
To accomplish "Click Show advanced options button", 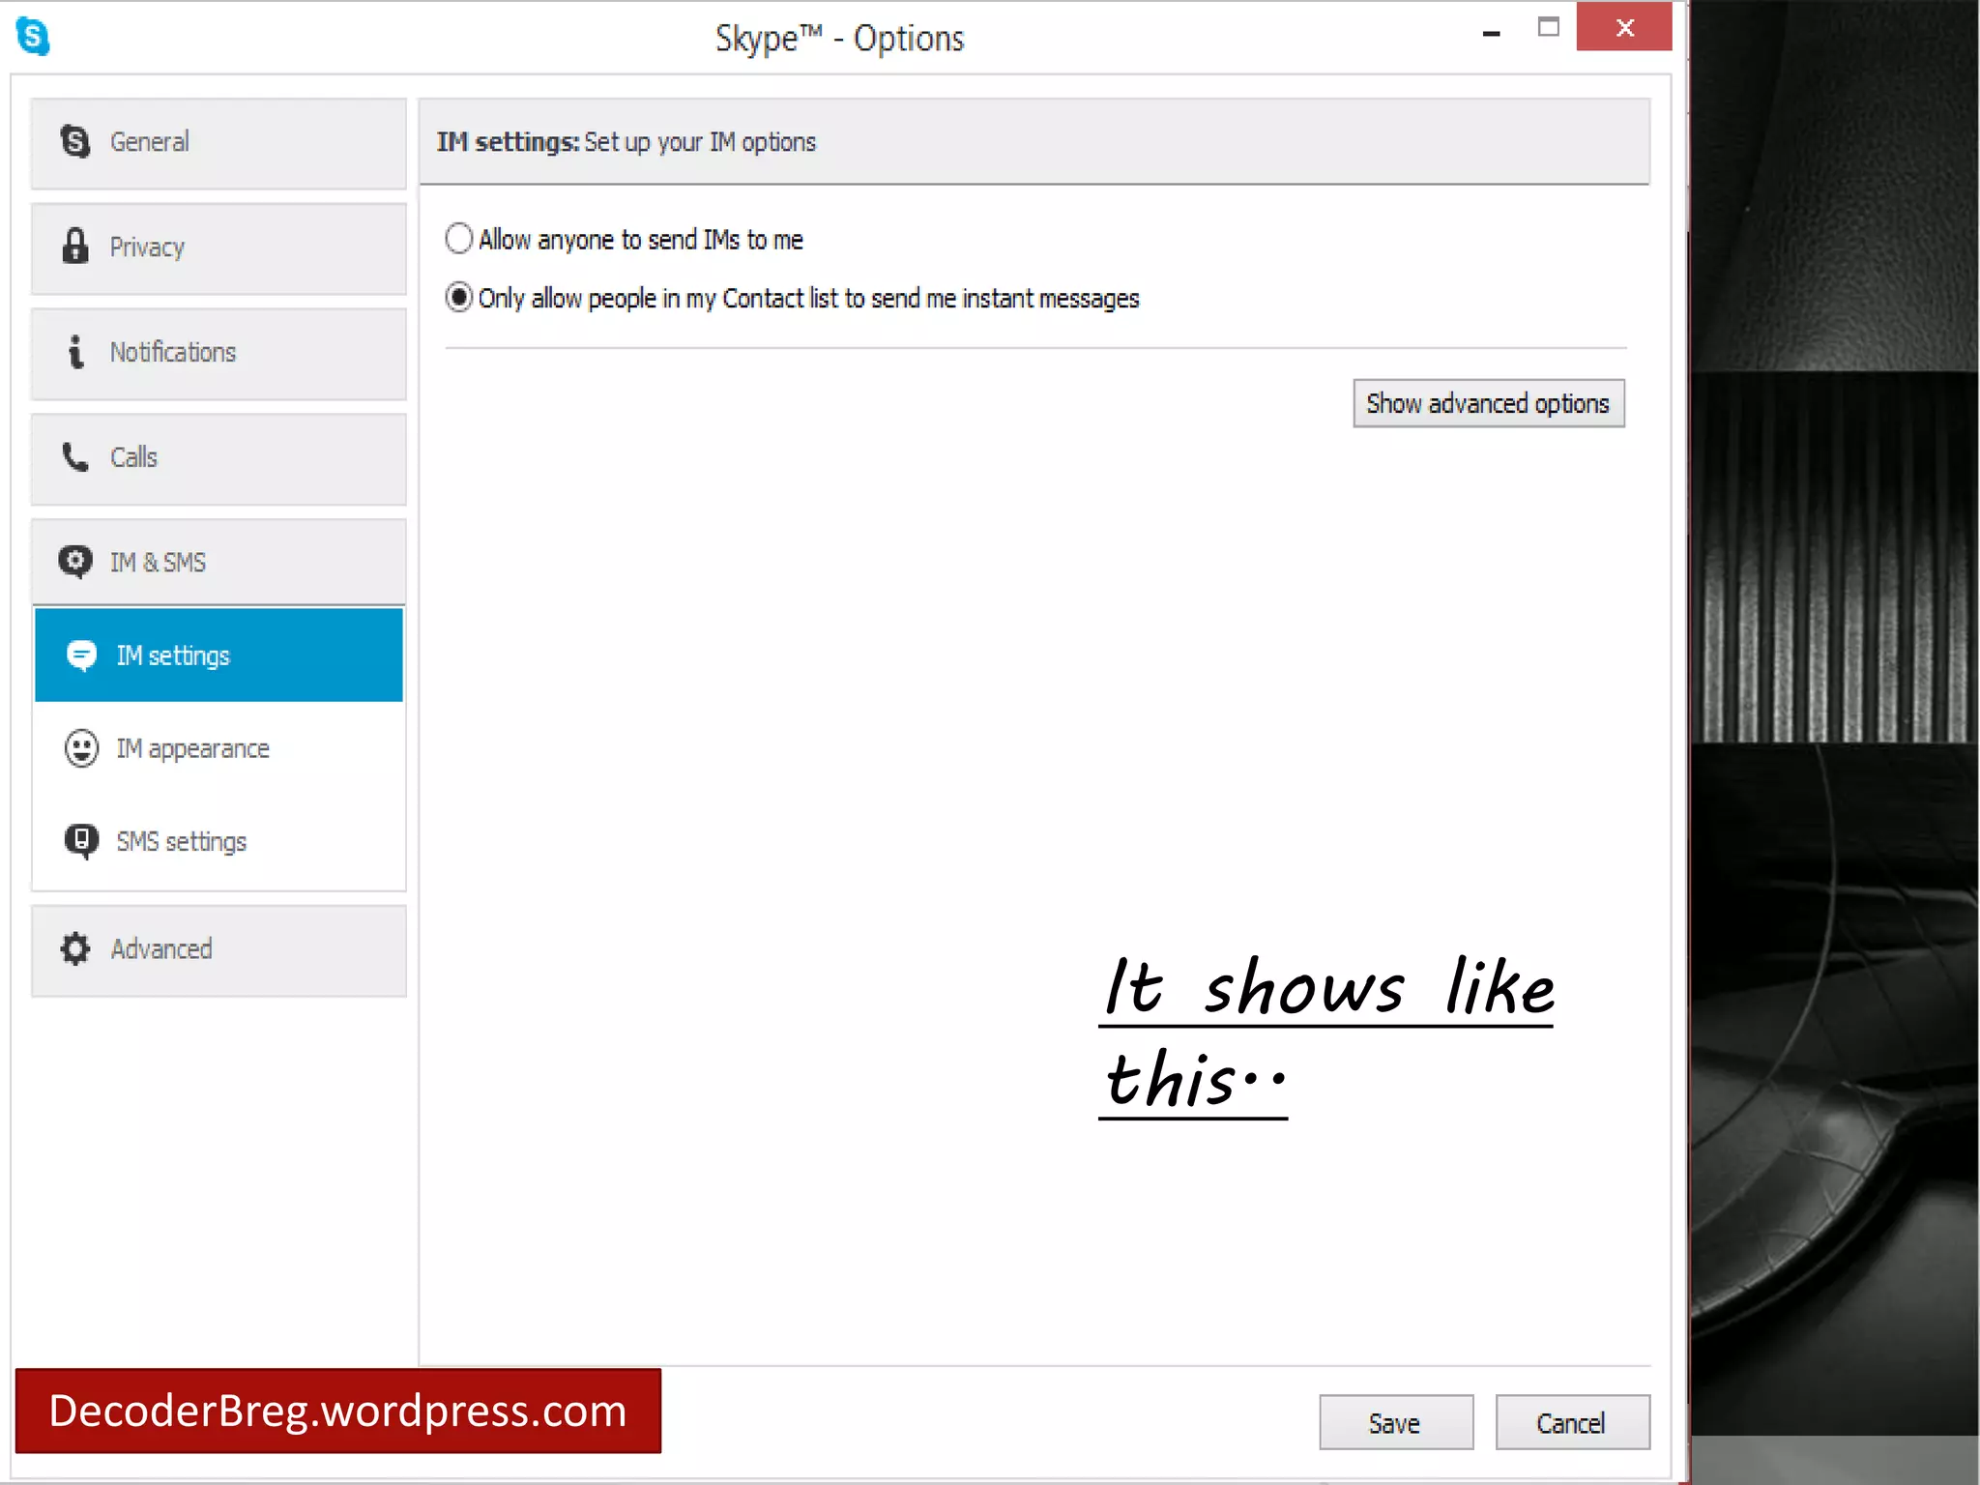I will pyautogui.click(x=1488, y=403).
